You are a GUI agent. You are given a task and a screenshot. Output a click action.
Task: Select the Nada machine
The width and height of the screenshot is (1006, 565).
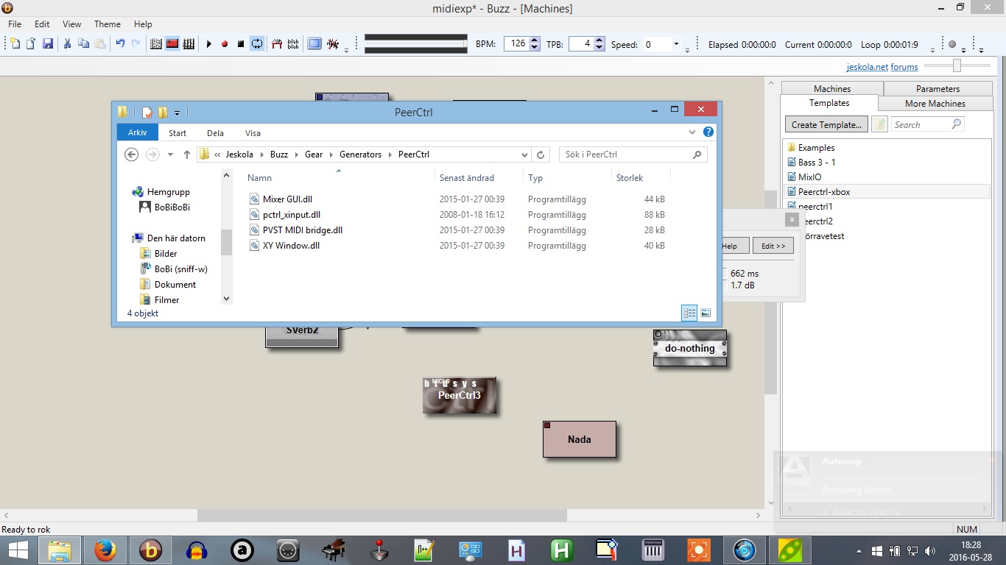pyautogui.click(x=579, y=439)
